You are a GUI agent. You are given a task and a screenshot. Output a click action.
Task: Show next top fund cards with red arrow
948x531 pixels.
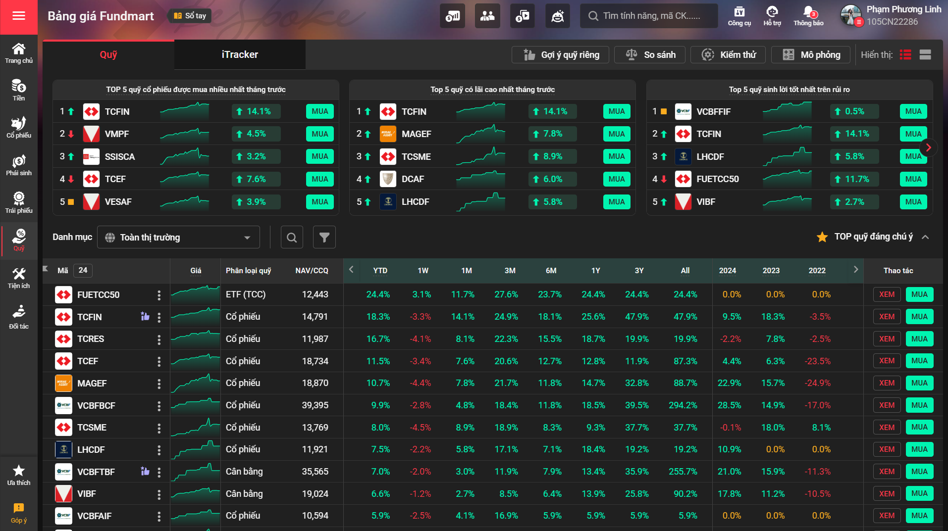tap(929, 147)
